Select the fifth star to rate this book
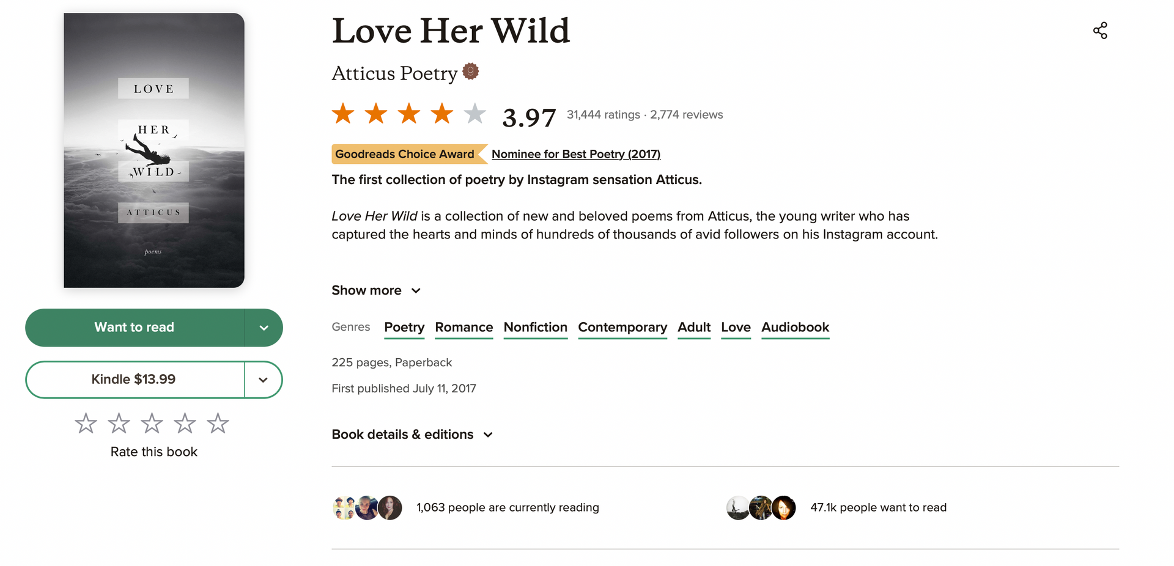 218,422
